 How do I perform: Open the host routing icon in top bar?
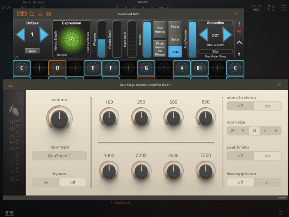[271, 8]
